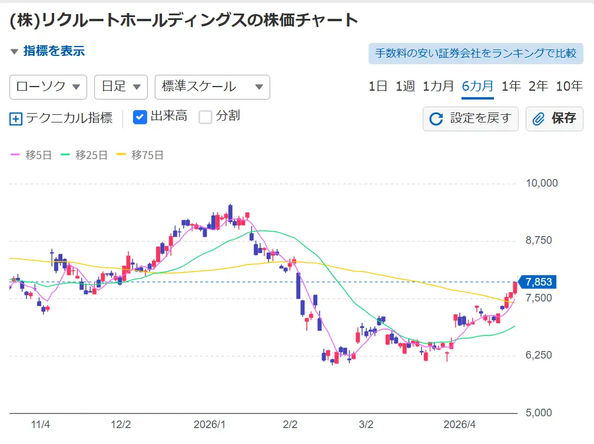Open the ローソク chart type dropdown
The image size is (594, 444).
tap(48, 87)
